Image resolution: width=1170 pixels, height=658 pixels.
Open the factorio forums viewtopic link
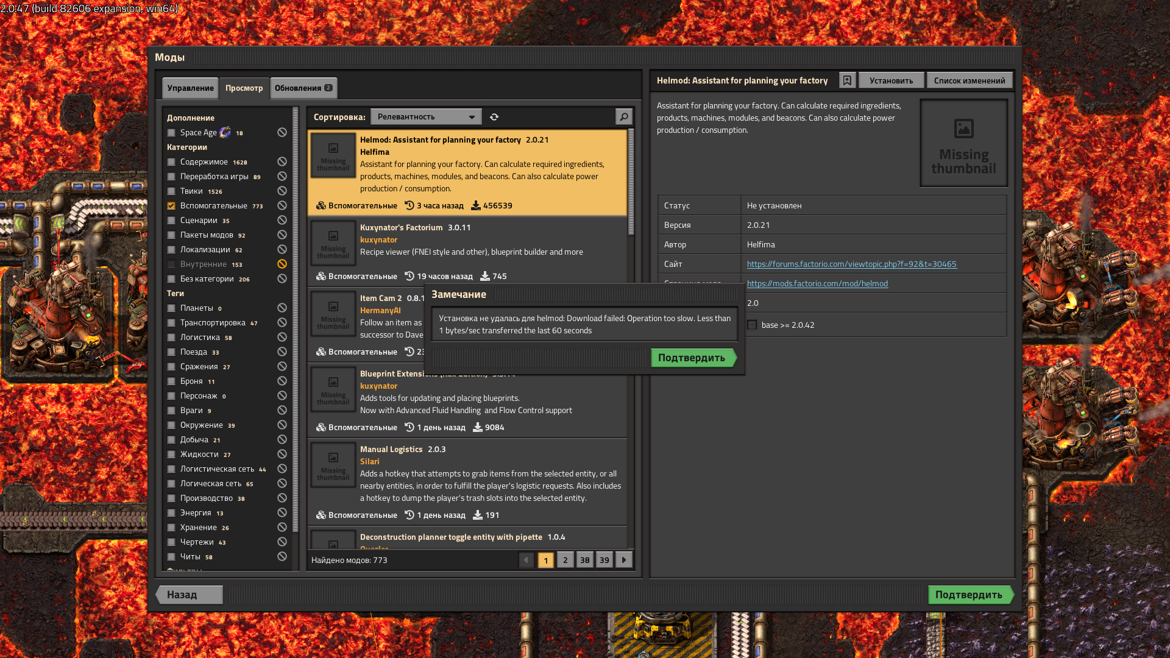click(851, 264)
